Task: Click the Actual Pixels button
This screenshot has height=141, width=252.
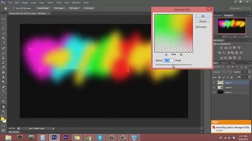Action: click(x=43, y=8)
